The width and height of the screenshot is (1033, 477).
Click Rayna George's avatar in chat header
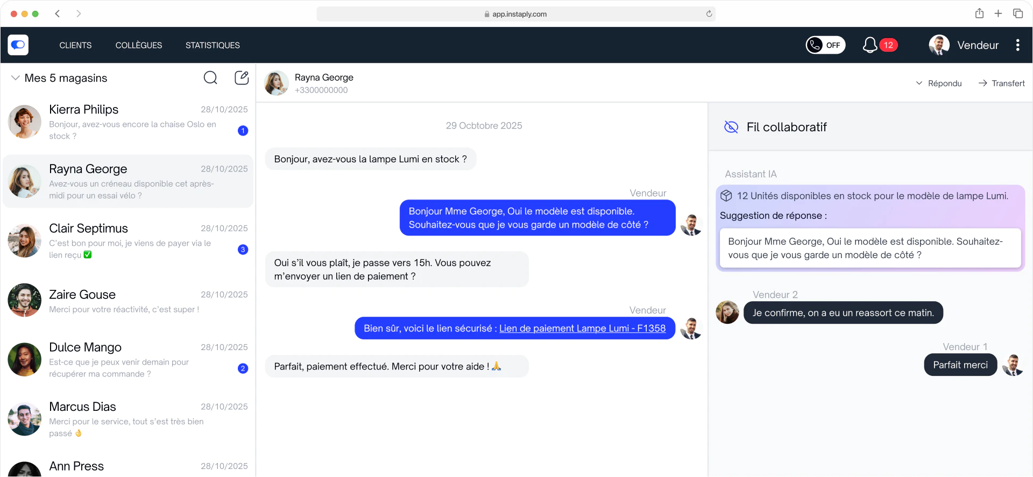click(x=277, y=83)
